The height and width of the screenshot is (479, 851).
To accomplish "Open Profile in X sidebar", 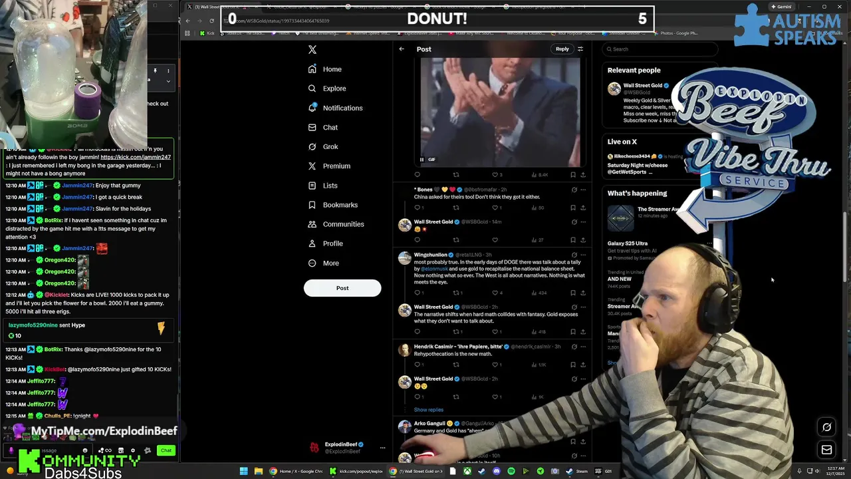I will pos(326,243).
